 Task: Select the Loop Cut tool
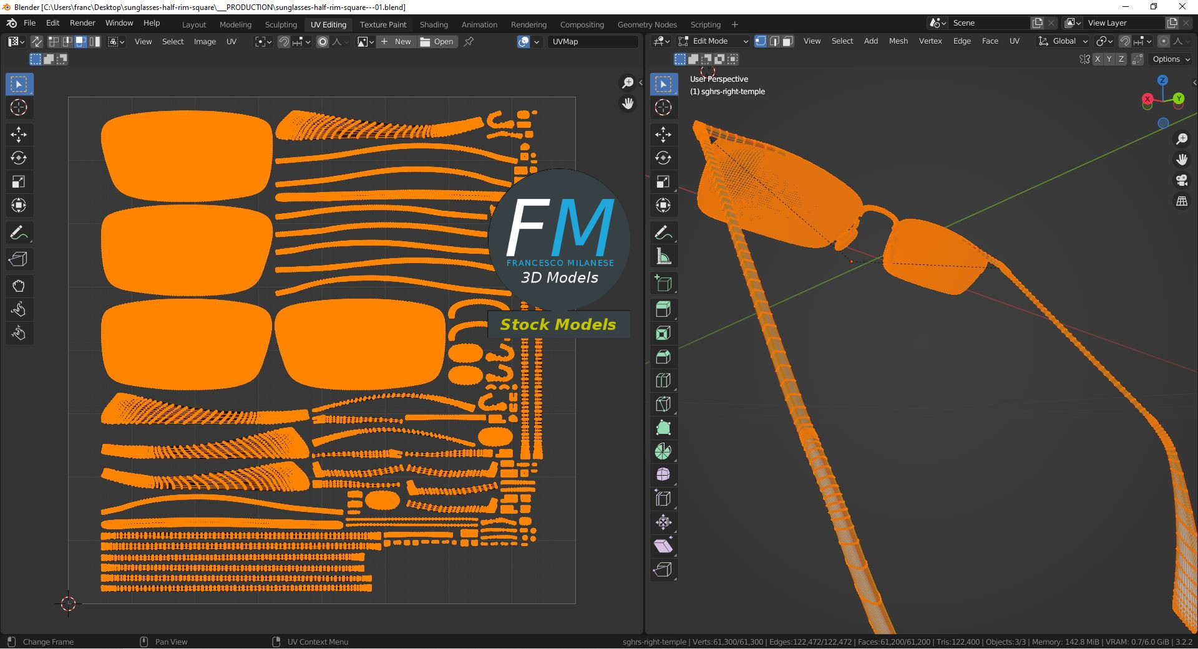663,380
